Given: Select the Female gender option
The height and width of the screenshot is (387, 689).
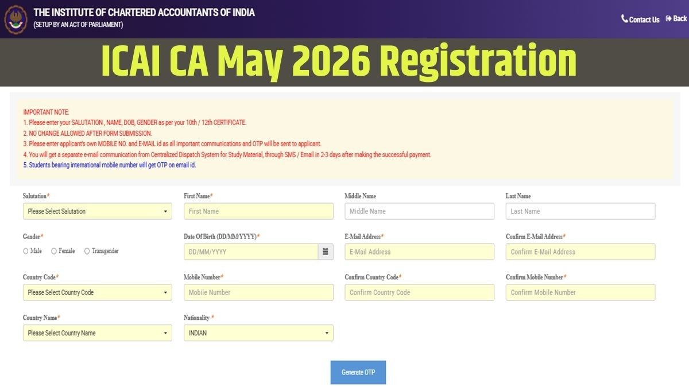Looking at the screenshot, I should (x=54, y=251).
